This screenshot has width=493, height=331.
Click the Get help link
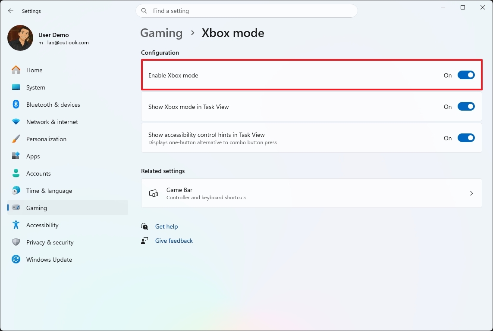click(166, 226)
